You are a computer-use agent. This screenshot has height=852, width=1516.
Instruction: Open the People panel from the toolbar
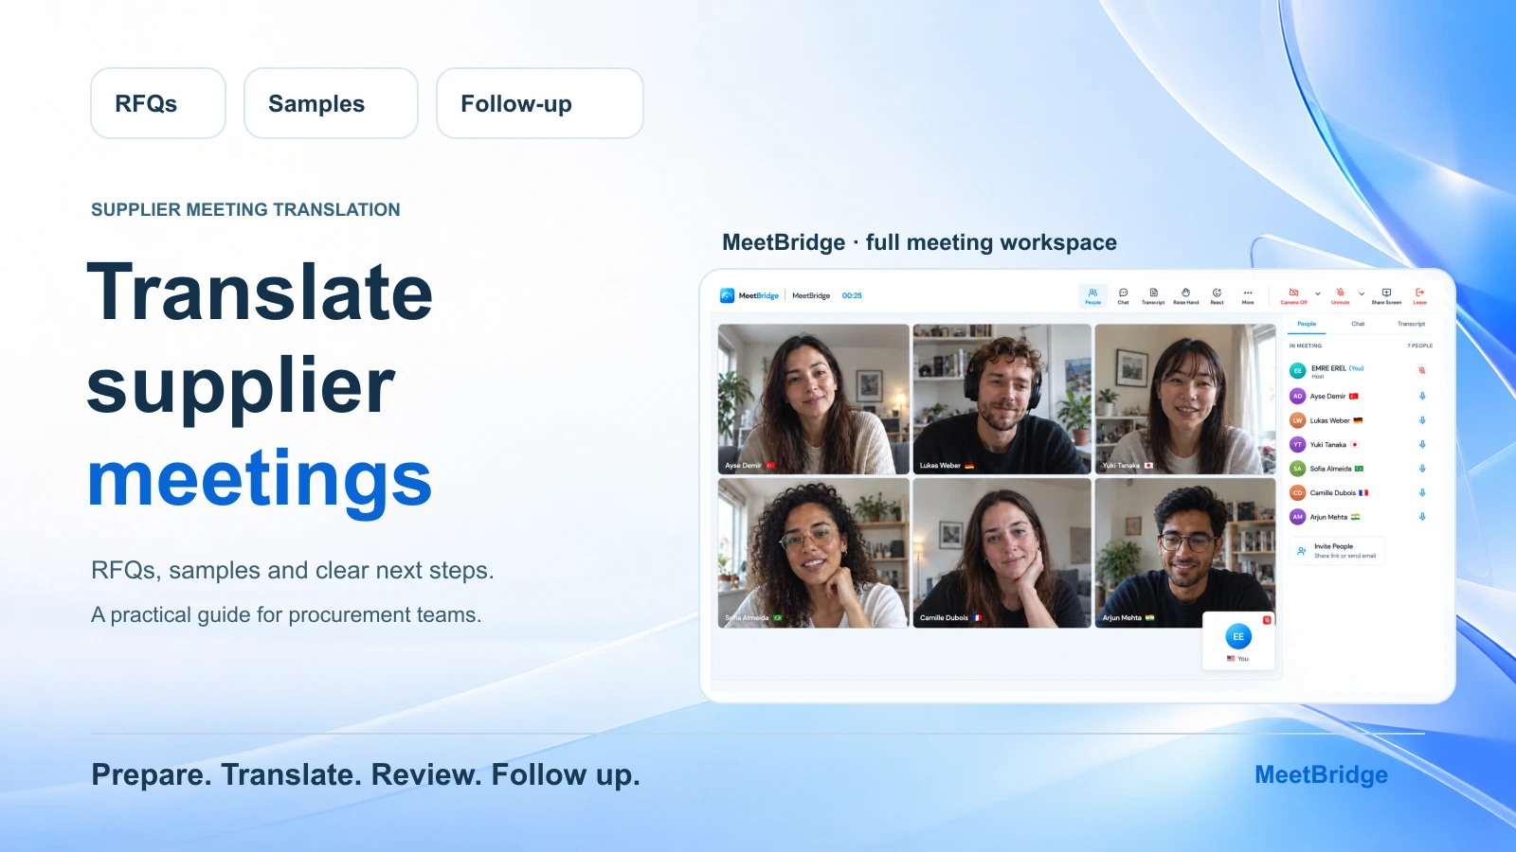tap(1092, 296)
